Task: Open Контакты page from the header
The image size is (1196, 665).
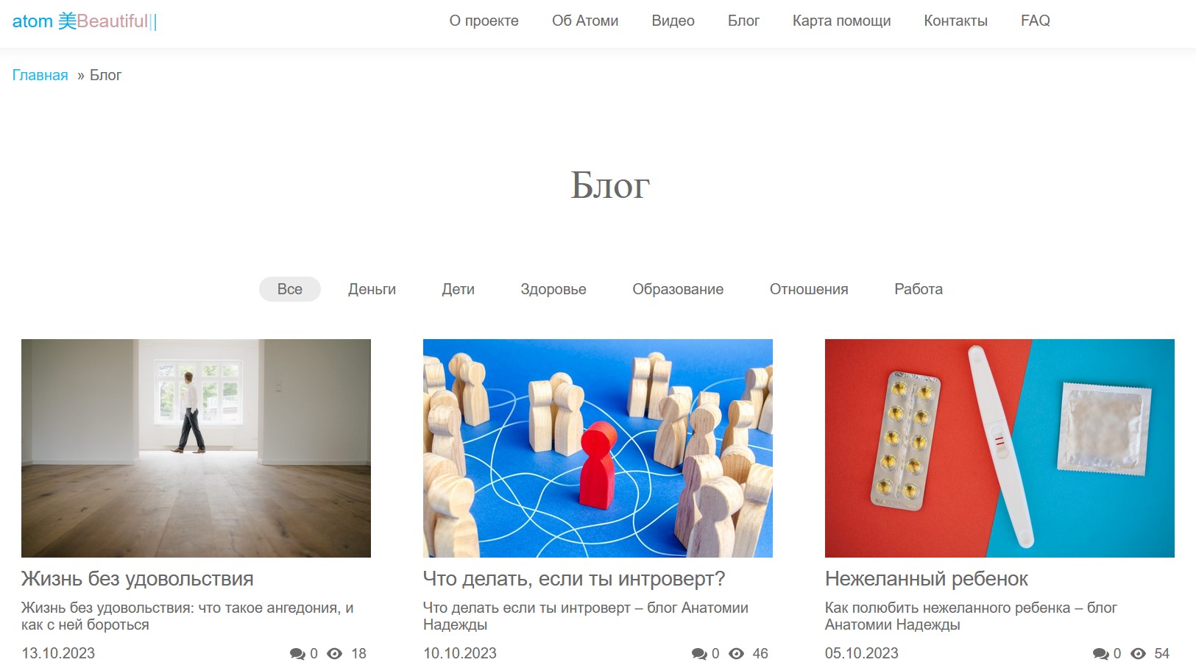Action: point(956,21)
